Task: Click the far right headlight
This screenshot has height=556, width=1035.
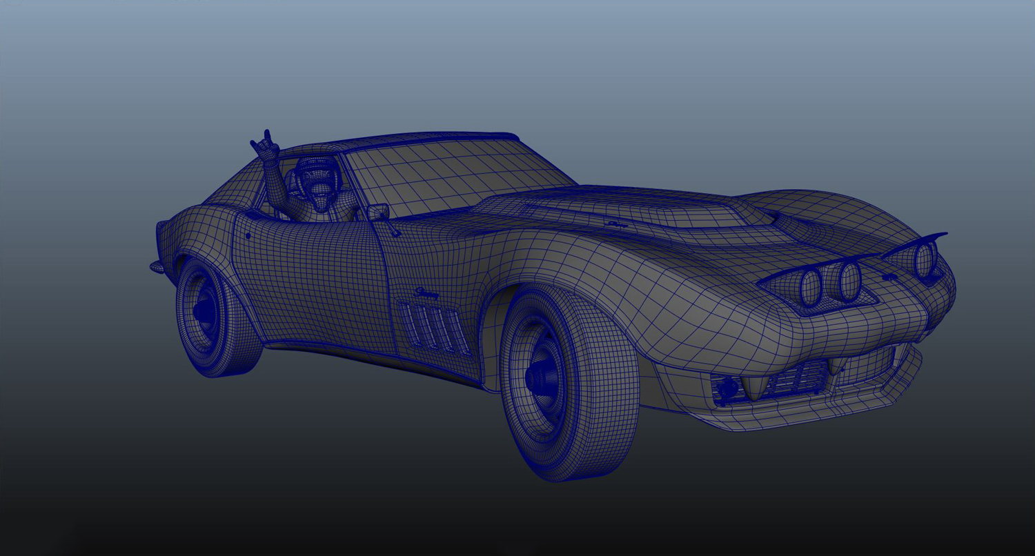Action: click(924, 259)
